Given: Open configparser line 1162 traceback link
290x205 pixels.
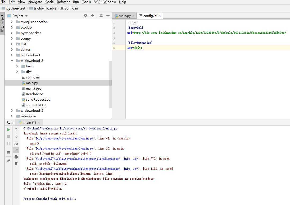Looking at the screenshot, I should tap(87, 169).
